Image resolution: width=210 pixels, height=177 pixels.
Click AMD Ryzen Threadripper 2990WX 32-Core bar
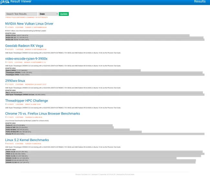coord(105,95)
